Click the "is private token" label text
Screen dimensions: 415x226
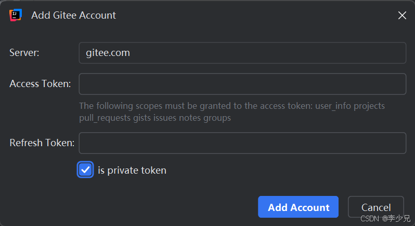click(132, 170)
